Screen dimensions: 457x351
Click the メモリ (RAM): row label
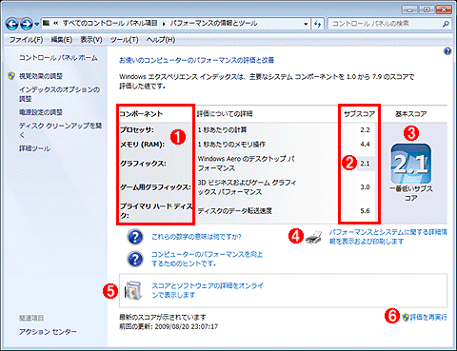142,145
